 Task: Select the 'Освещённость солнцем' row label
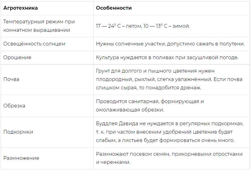tap(34, 44)
